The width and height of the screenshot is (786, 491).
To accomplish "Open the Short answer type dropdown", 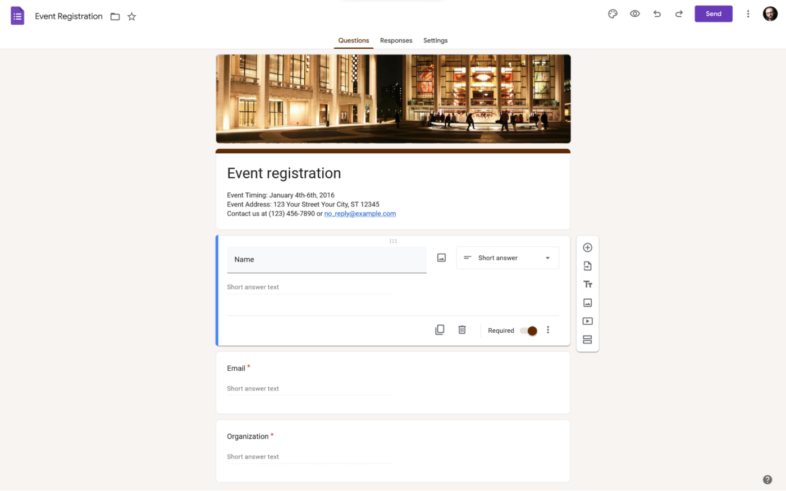I will [507, 258].
